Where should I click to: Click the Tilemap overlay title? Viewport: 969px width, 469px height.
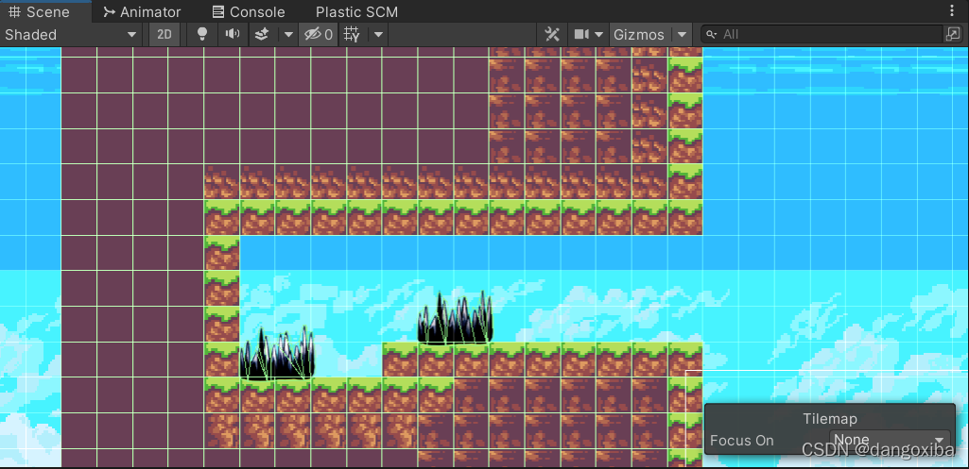830,419
